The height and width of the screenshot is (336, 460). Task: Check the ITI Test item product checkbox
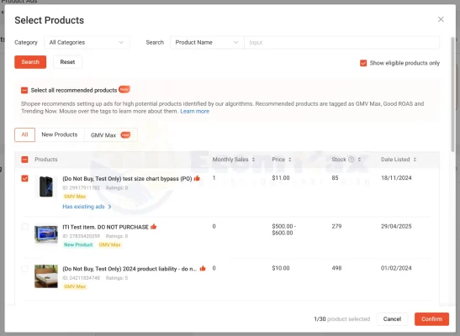coord(24,227)
